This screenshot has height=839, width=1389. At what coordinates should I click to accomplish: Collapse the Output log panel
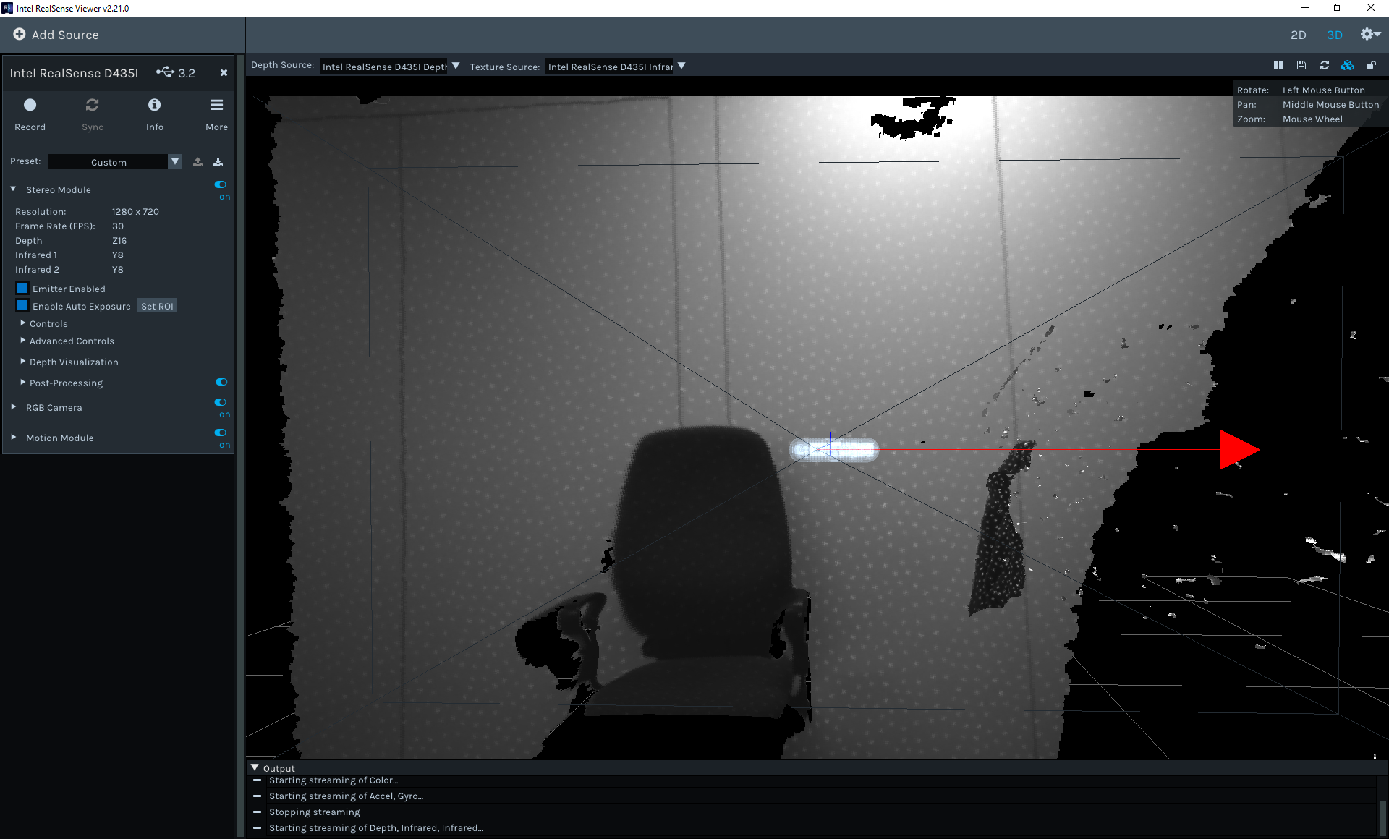coord(255,767)
